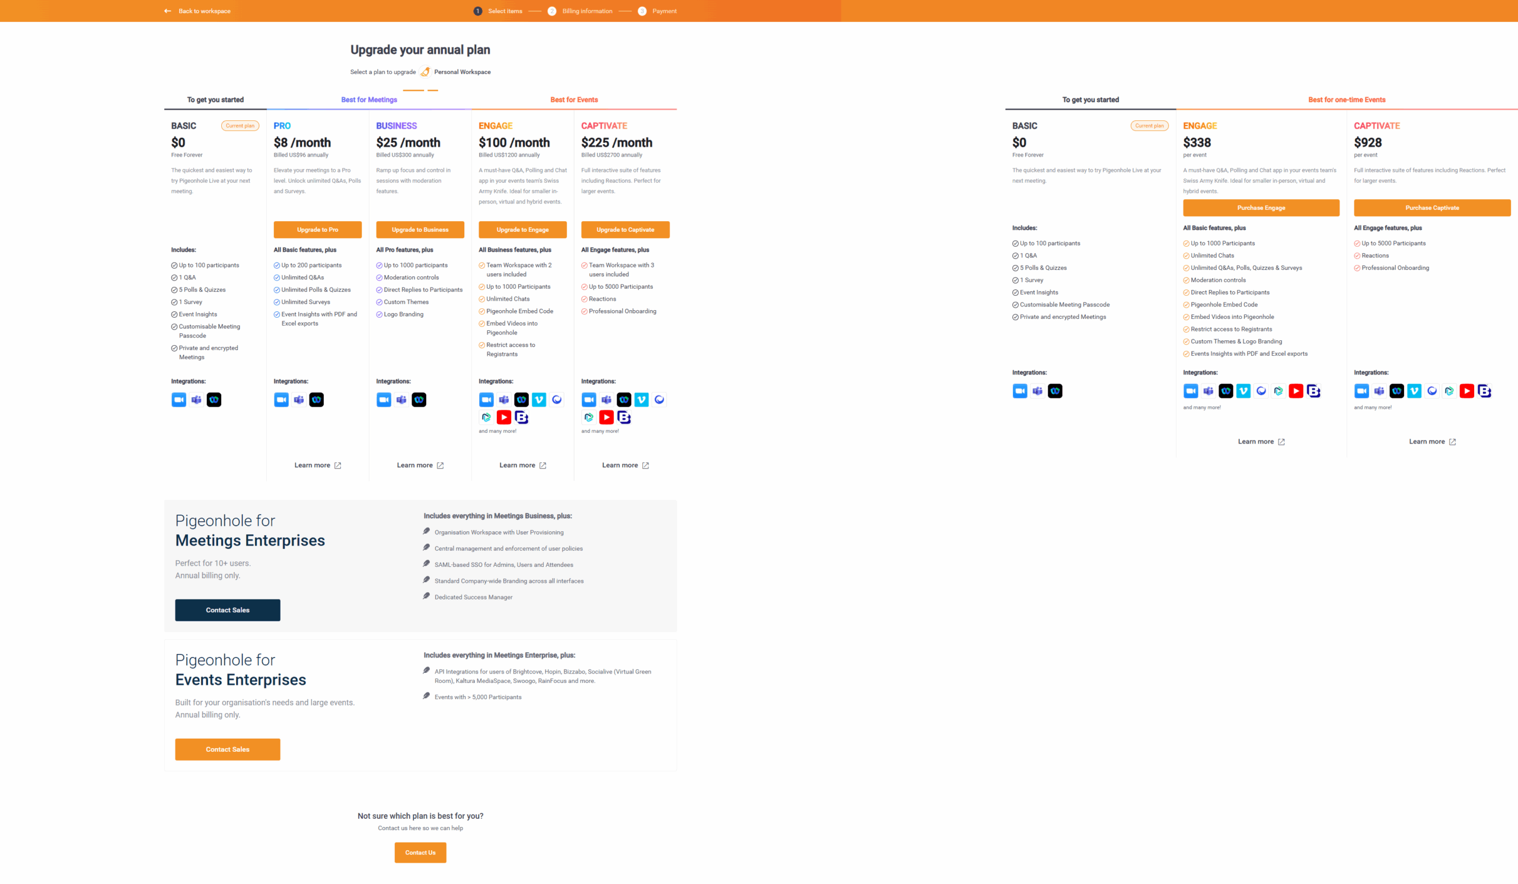Image resolution: width=1518 pixels, height=884 pixels.
Task: Click Contact Sales for Meetings Enterprises
Action: coord(227,610)
